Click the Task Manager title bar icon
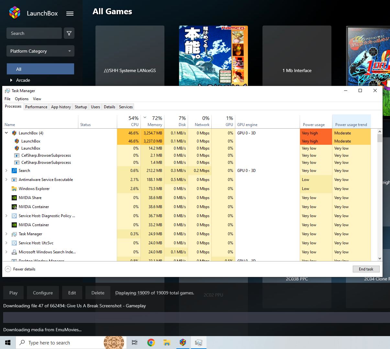Viewport: 390px width, 349px height. click(7, 91)
